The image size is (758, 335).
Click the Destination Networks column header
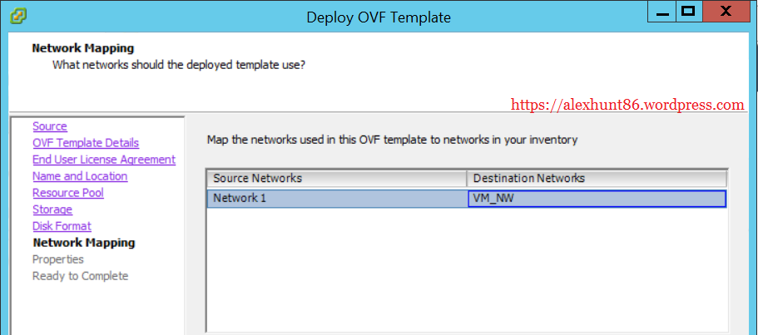point(596,179)
